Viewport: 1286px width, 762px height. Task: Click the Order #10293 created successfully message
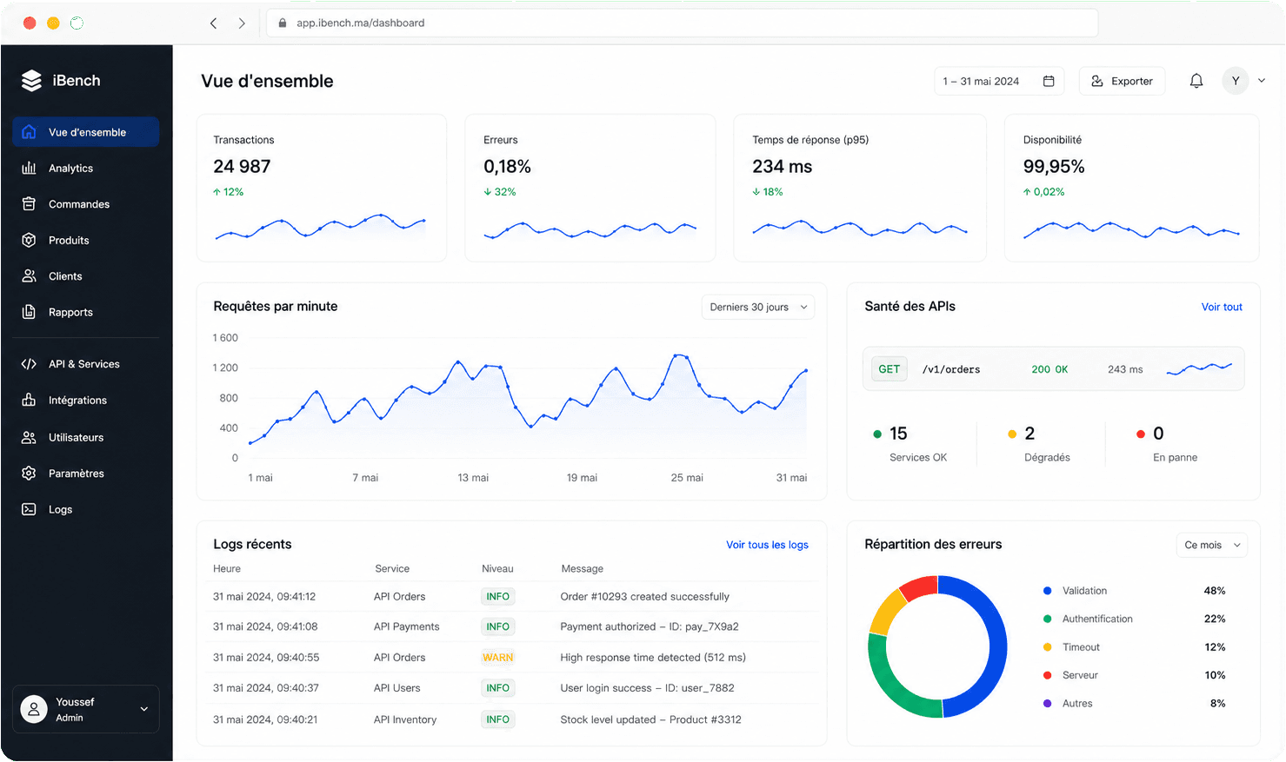[x=644, y=597]
